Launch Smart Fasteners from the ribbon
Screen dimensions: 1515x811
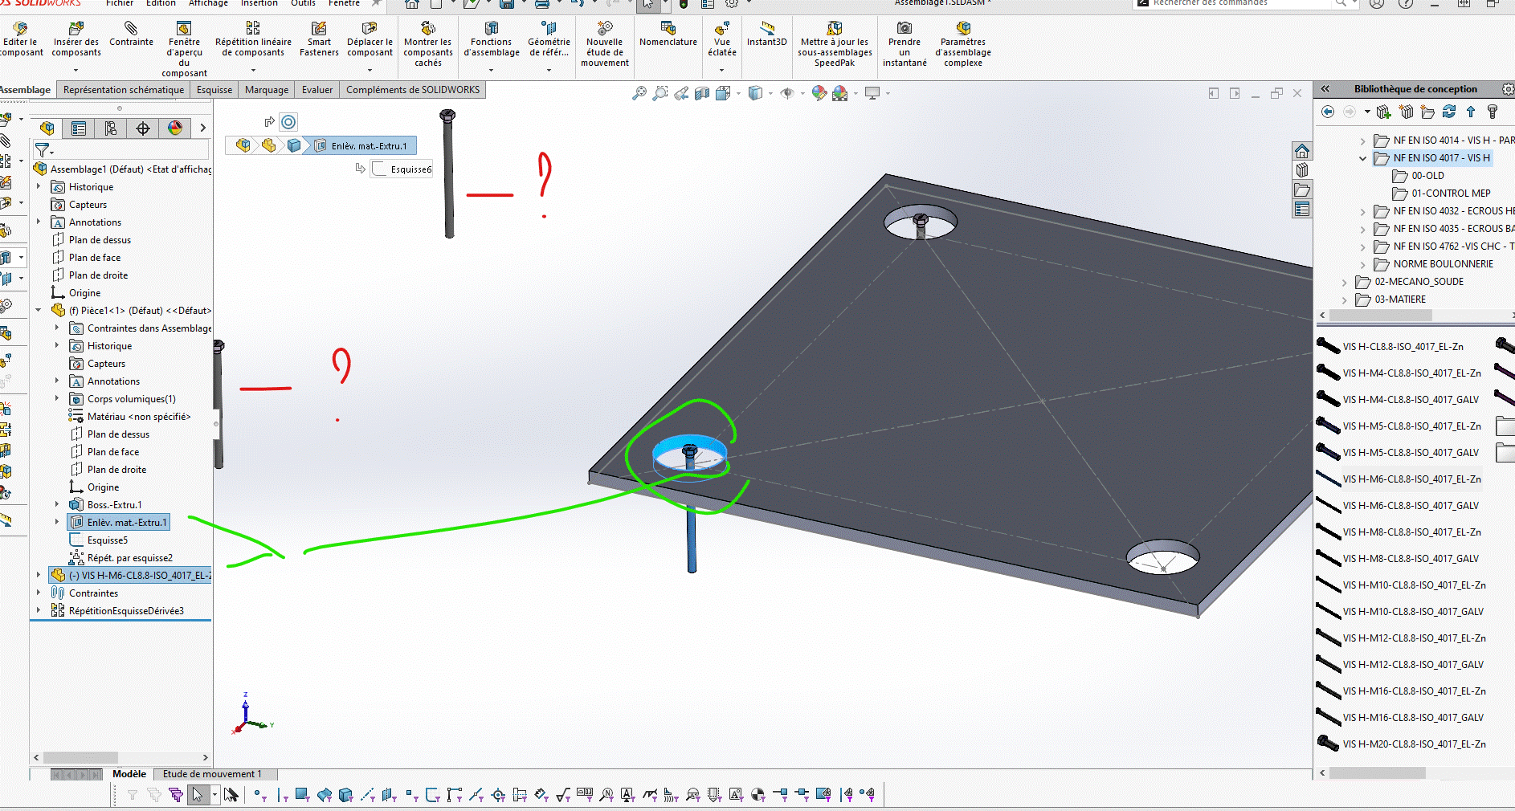[x=319, y=40]
